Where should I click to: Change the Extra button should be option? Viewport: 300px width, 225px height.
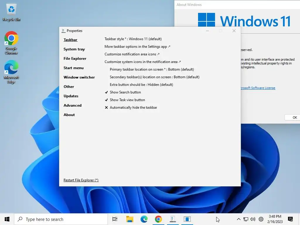142,85
